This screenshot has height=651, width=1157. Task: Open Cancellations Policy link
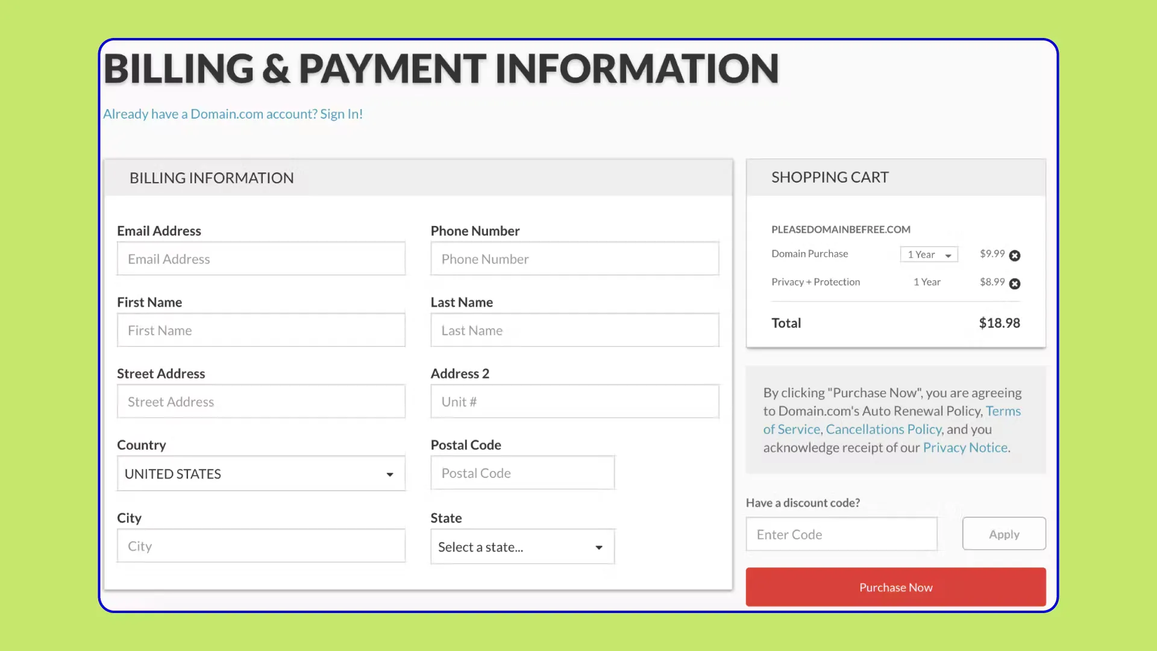click(883, 429)
